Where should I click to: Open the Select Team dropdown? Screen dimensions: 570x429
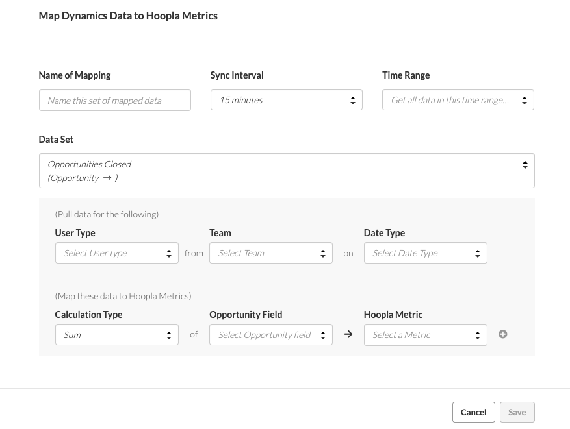tap(270, 253)
